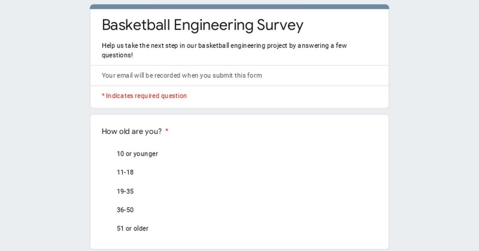Click the divider above the required question notice
Viewport: 479px width, 251px height.
click(239, 85)
